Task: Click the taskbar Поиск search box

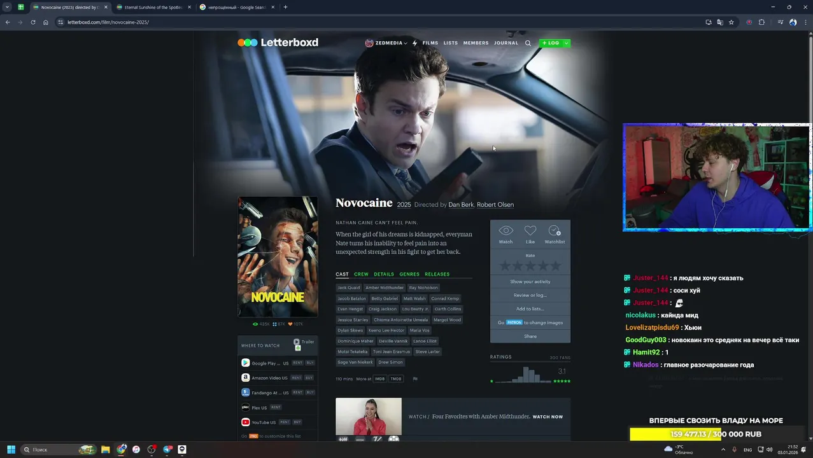Action: tap(59, 449)
